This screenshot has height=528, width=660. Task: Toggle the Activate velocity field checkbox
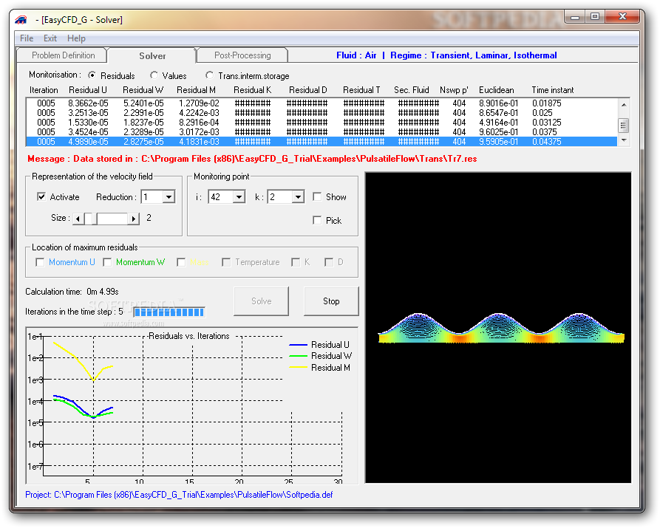click(x=41, y=196)
